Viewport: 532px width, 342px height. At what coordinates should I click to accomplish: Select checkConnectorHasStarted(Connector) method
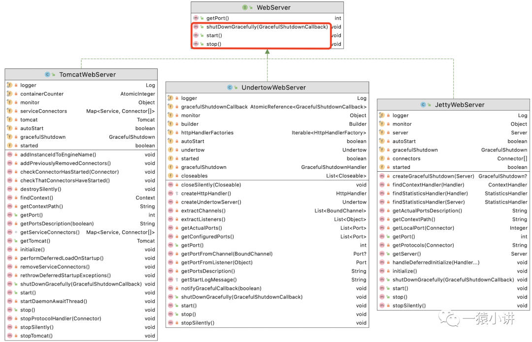click(x=81, y=172)
